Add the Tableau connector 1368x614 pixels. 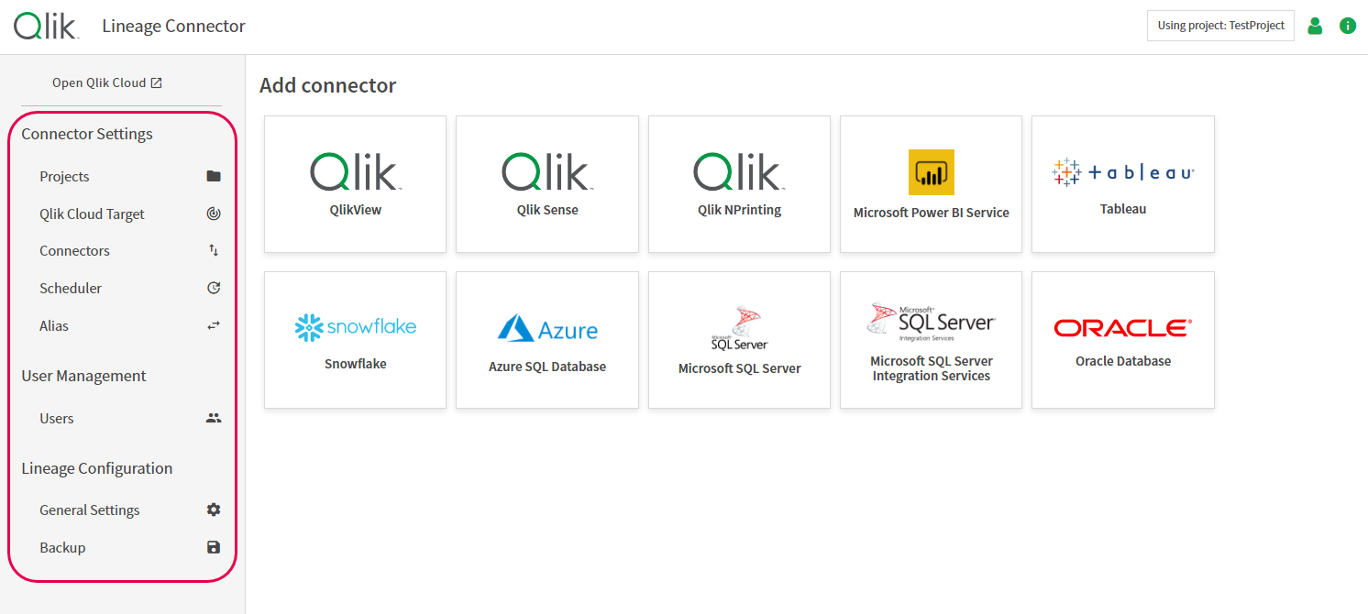(x=1122, y=183)
